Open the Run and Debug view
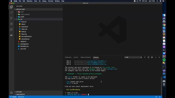Image resolution: width=175 pixels, height=98 pixels. coord(11,24)
